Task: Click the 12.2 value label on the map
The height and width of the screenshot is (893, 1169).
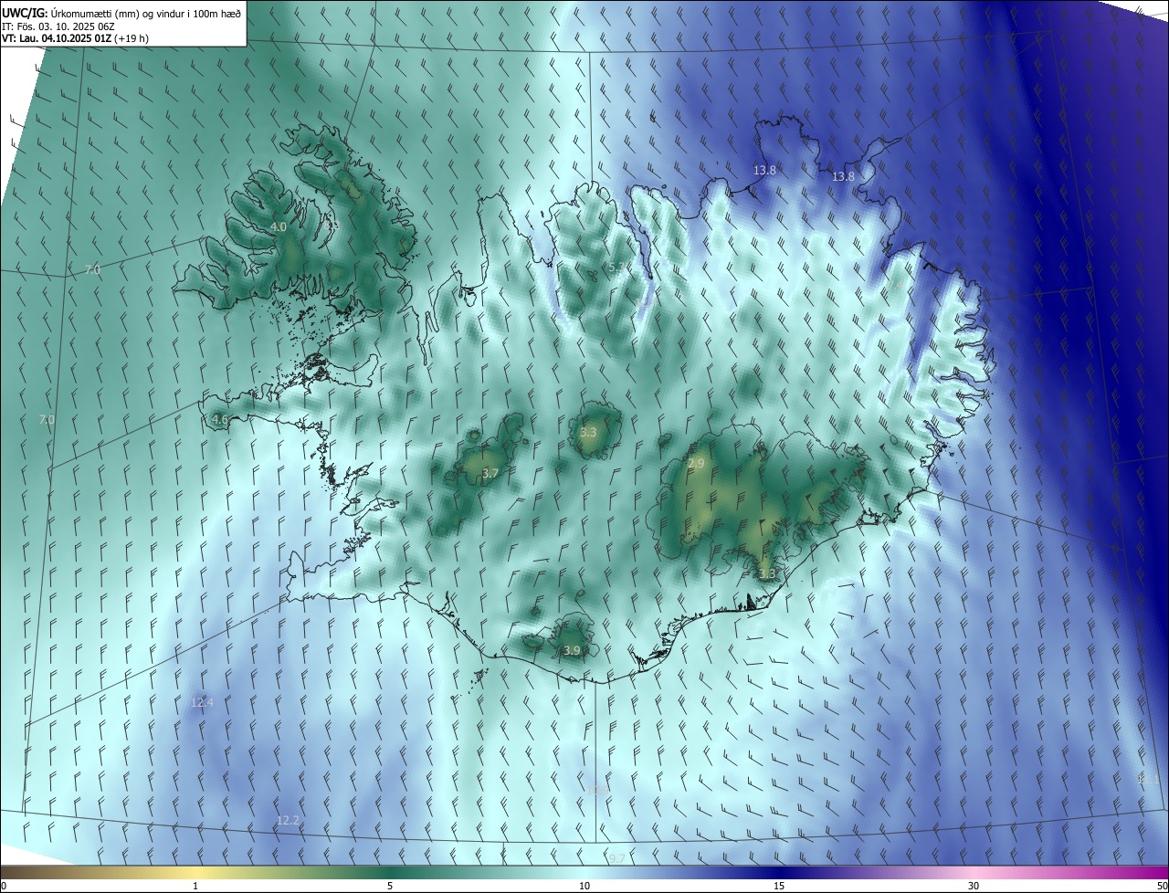Action: (x=288, y=821)
